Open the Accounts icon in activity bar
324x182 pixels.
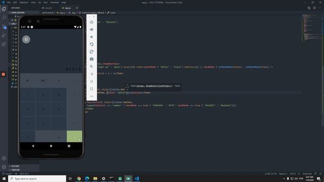4,158
